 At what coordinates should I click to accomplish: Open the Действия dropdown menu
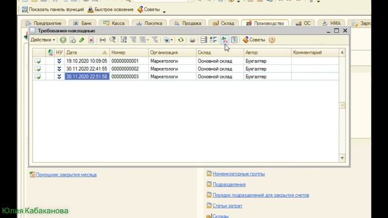[43, 40]
